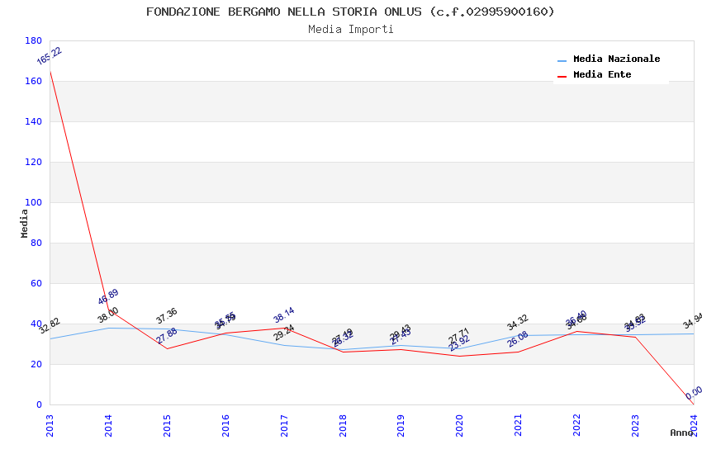Click the data label 23.92

coord(459,343)
